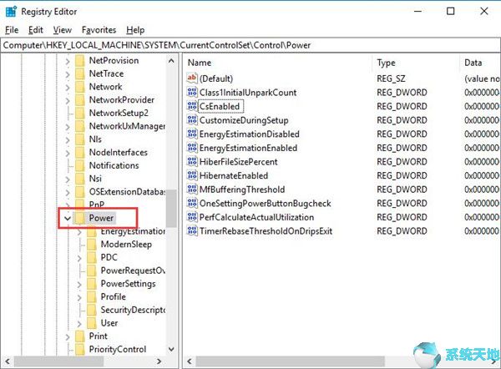Click REG_SZ type of the (Default) value
The image size is (501, 369).
point(391,78)
